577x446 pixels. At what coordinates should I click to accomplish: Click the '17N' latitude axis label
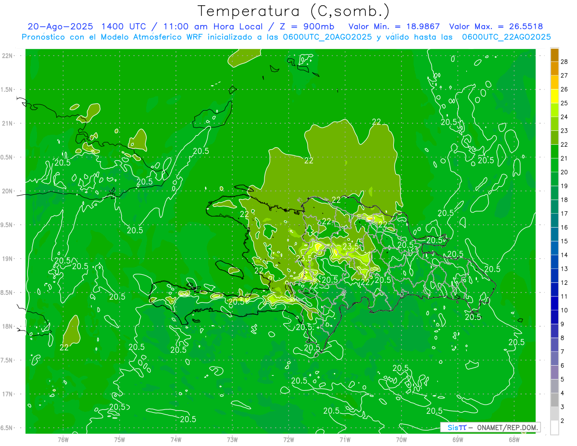tap(7, 394)
